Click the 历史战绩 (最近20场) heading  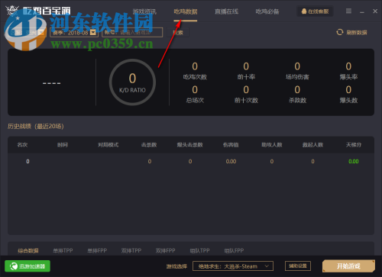click(x=36, y=126)
